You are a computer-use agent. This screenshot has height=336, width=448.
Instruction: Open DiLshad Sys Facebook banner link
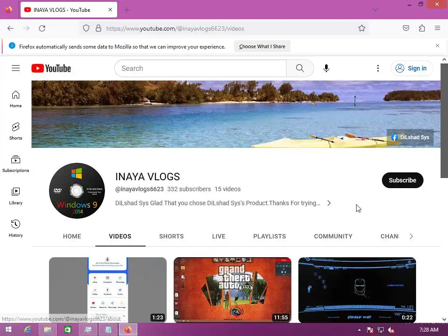410,137
